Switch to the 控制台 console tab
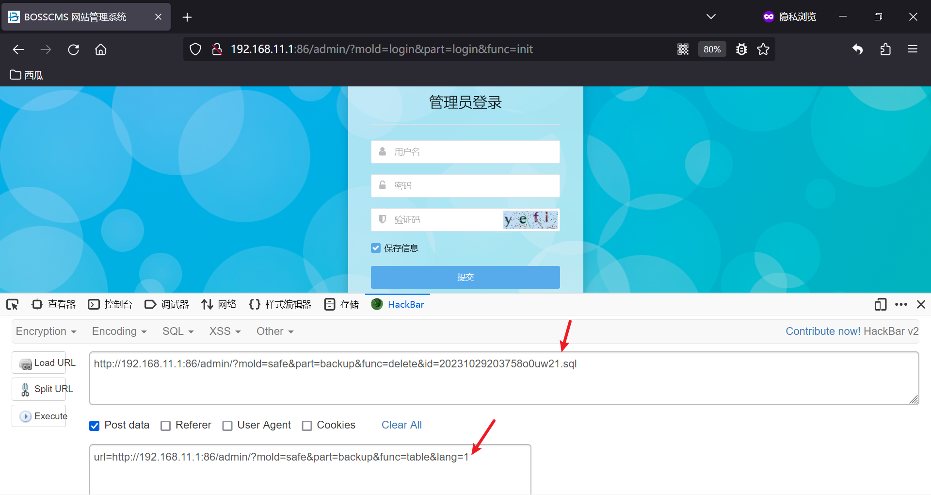The height and width of the screenshot is (495, 931). pos(110,304)
